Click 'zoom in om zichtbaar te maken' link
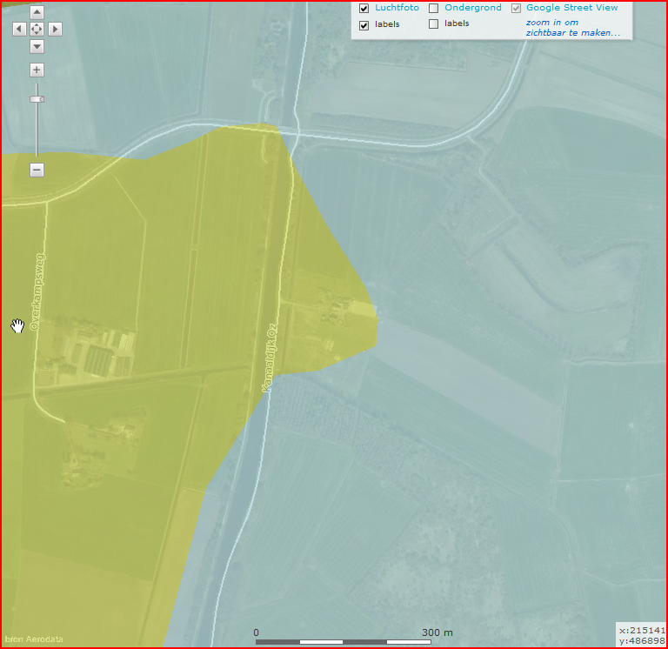This screenshot has height=649, width=668. 572,28
